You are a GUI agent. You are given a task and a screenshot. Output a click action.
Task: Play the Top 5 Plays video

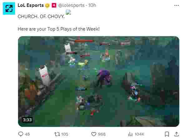pyautogui.click(x=99, y=82)
